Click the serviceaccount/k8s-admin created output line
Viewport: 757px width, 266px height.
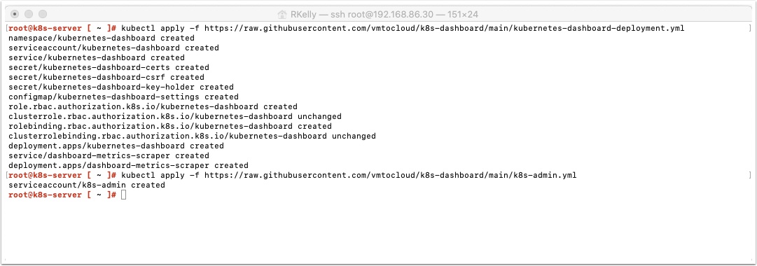86,185
